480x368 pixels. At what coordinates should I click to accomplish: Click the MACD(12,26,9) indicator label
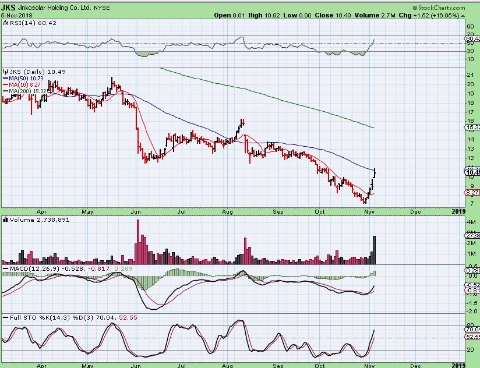pyautogui.click(x=35, y=268)
